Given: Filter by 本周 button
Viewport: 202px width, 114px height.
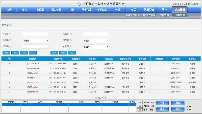Looking at the screenshot, I should [15, 53].
